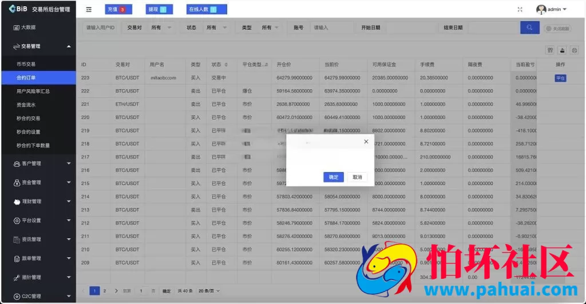Click username mitaobccom in row 223

tap(163, 78)
